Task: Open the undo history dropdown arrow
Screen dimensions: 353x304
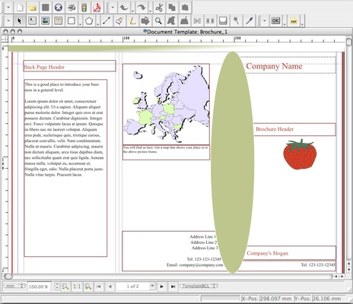Action: 132,11
